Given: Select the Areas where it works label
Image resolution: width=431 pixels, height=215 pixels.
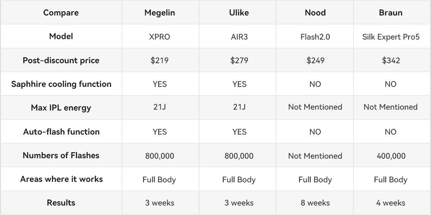Looking at the screenshot, I should pyautogui.click(x=61, y=179).
